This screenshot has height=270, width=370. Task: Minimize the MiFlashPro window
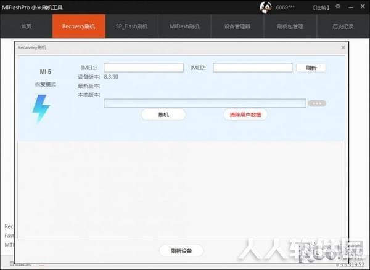tap(351, 7)
